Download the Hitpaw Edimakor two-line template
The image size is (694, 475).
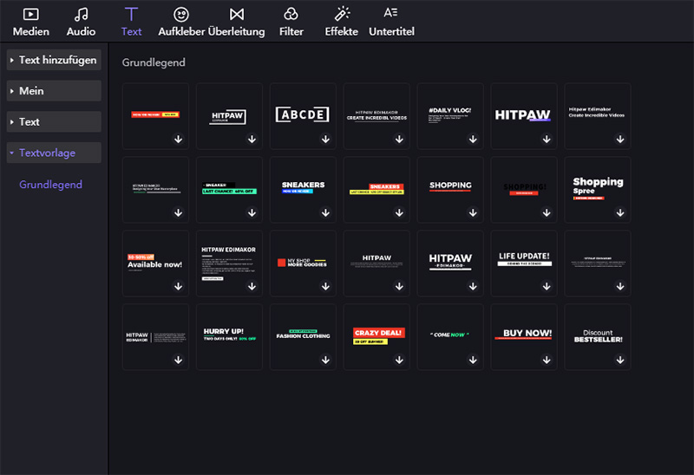620,140
